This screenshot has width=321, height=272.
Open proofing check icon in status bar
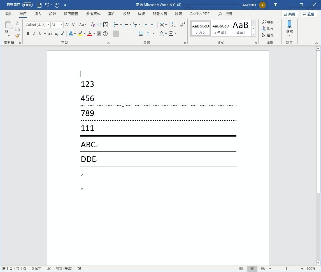(48, 269)
